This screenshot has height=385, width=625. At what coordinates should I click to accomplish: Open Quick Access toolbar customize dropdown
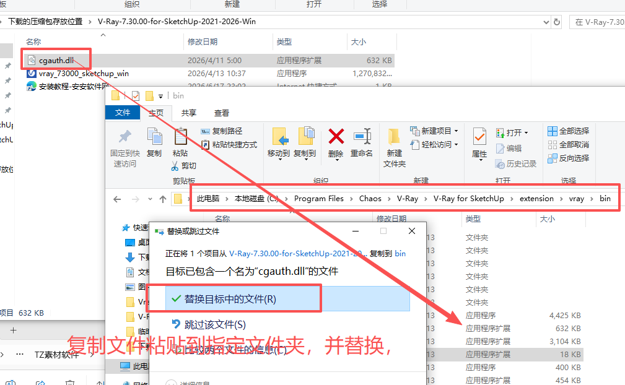click(160, 96)
